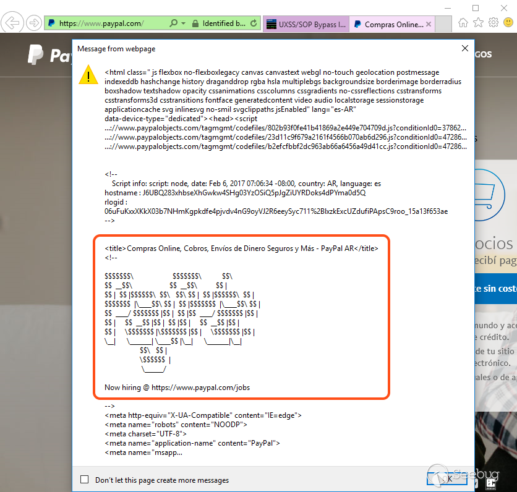Click the 'Script info: script: node' line
The height and width of the screenshot is (492, 517).
tap(246, 184)
